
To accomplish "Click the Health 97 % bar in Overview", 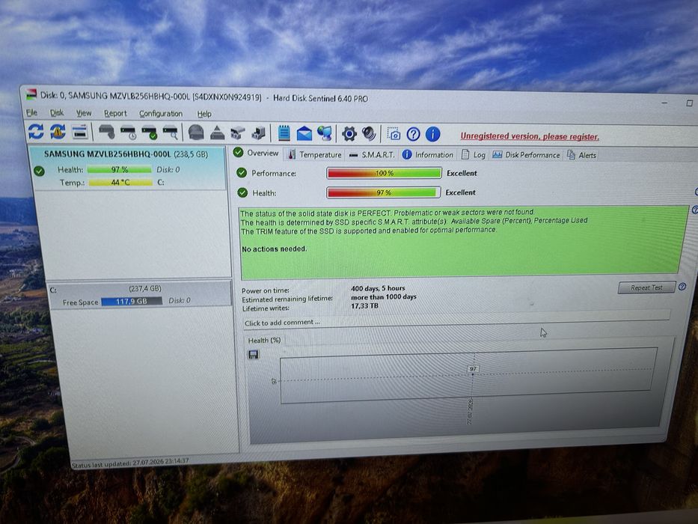I will [x=383, y=192].
